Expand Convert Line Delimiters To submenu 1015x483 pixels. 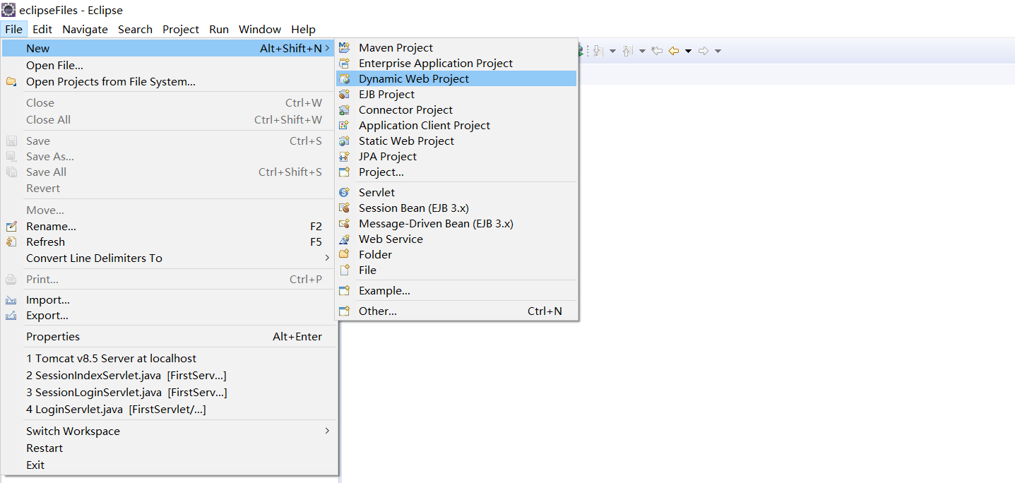170,258
